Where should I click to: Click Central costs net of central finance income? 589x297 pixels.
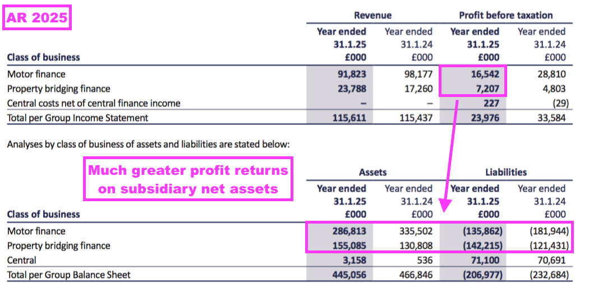coord(94,103)
